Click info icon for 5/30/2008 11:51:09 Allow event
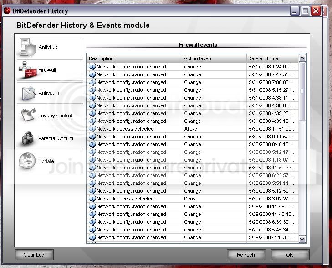 92,129
